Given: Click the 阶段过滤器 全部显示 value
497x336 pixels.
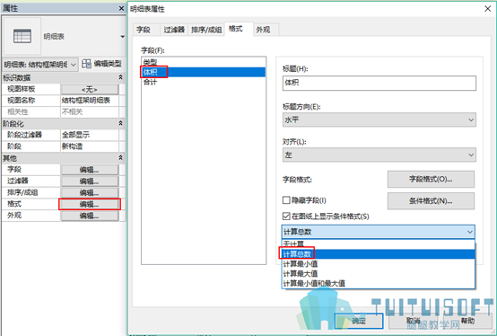Looking at the screenshot, I should click(90, 135).
